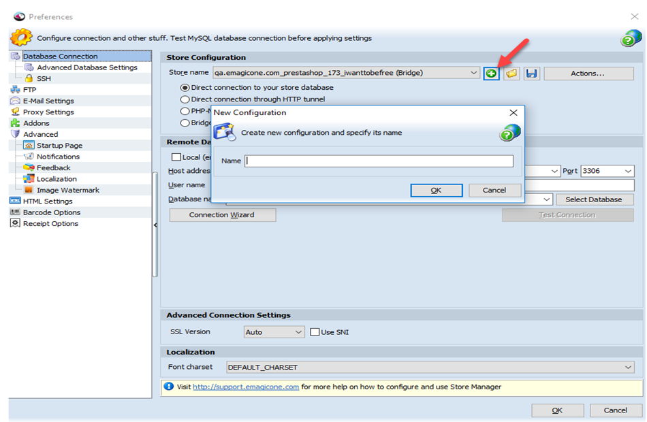647x422 pixels.
Task: Click the SSH padlock icon
Action: [x=29, y=78]
